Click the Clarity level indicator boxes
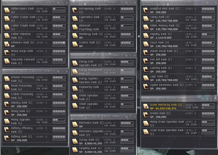The image size is (218, 155). [x=208, y=17]
